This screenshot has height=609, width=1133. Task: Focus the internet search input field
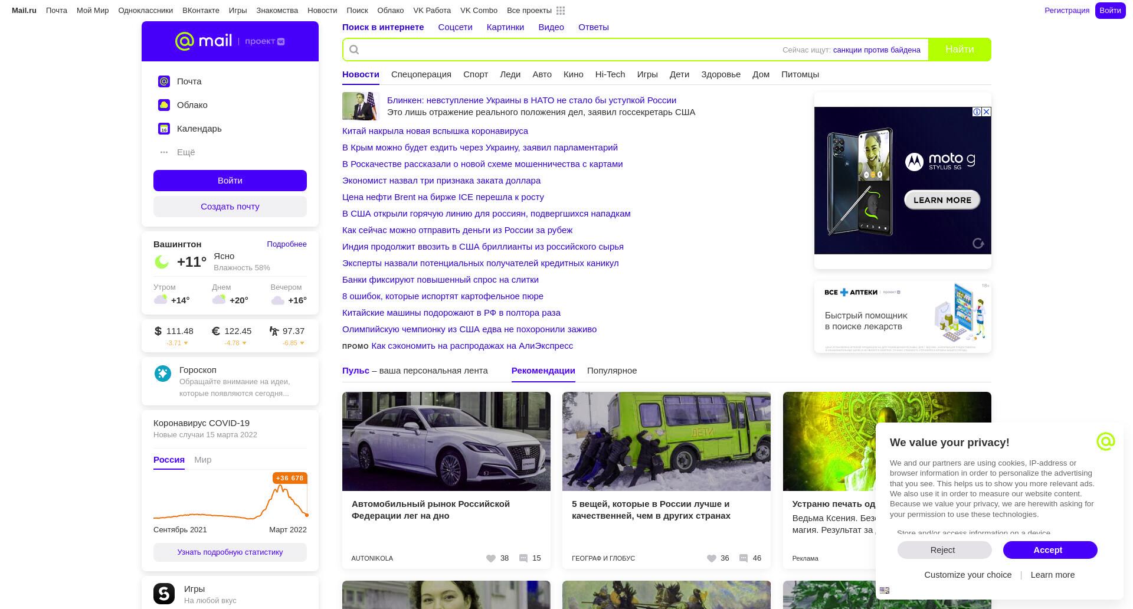[566, 50]
